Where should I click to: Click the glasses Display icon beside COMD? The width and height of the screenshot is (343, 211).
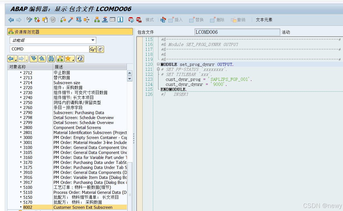tap(92, 49)
